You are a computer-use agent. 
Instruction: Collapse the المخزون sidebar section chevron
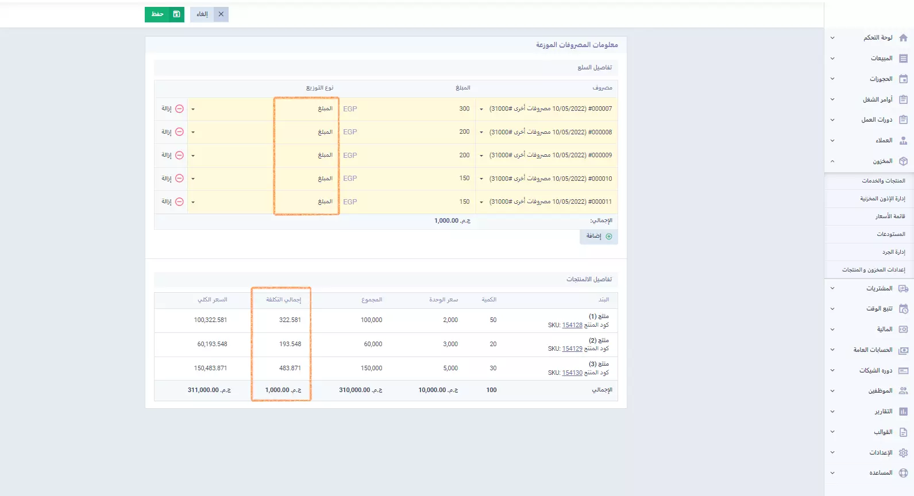pyautogui.click(x=832, y=161)
